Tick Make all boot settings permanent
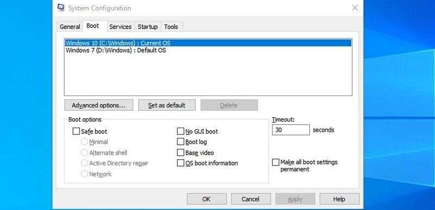435x210 pixels. click(276, 162)
